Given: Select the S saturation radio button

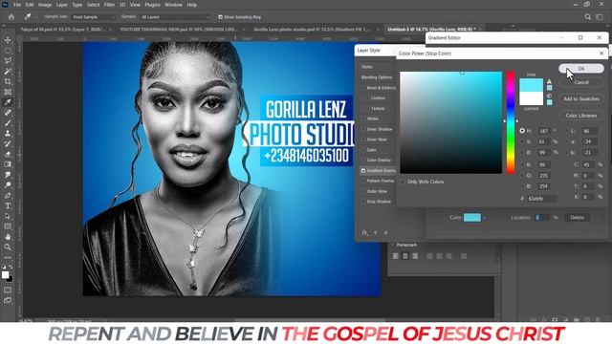Looking at the screenshot, I should click(522, 141).
